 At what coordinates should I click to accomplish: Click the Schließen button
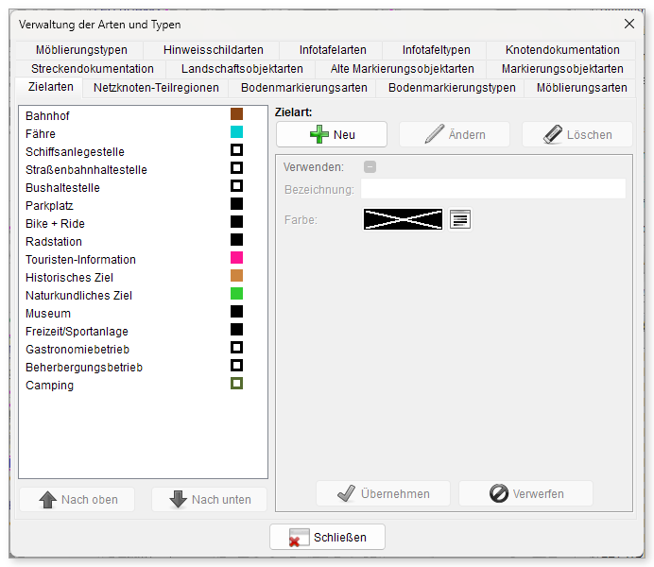coord(327,537)
